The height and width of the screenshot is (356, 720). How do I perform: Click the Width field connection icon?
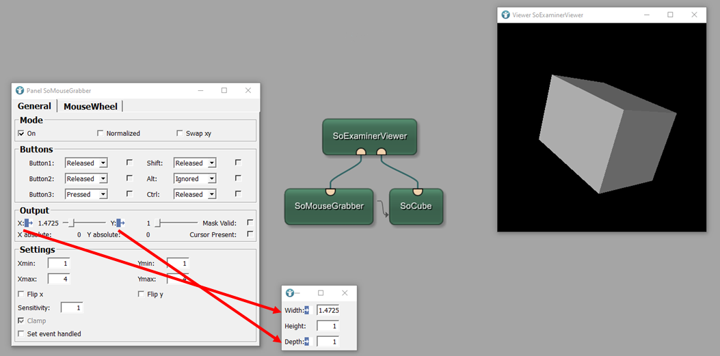307,311
